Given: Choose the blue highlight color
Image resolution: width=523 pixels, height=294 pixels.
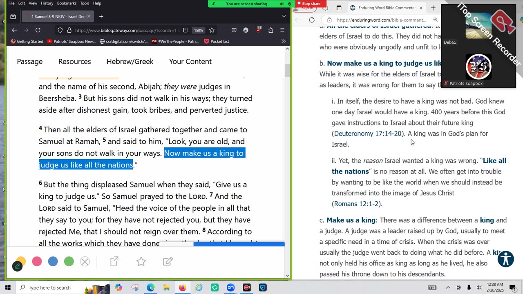Looking at the screenshot, I should tap(53, 261).
